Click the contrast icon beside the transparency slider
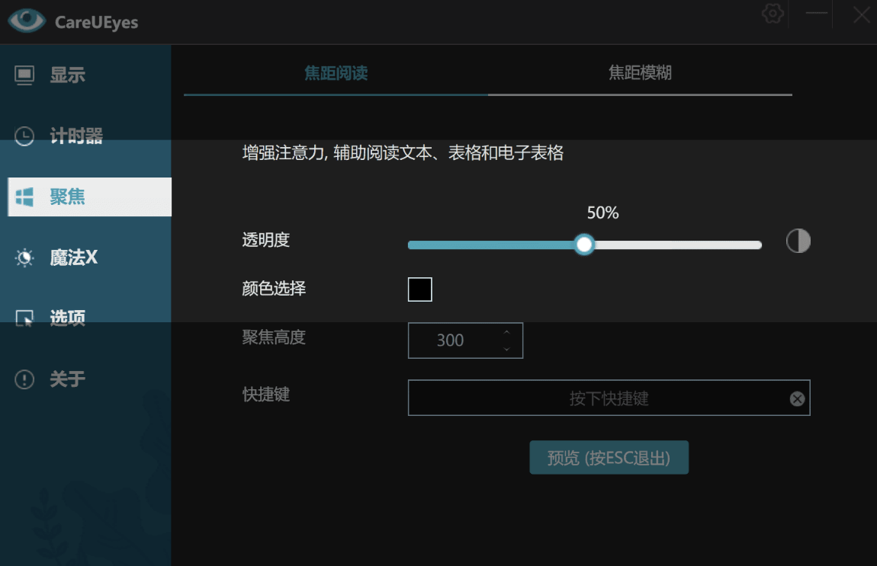The height and width of the screenshot is (566, 877). [x=798, y=241]
